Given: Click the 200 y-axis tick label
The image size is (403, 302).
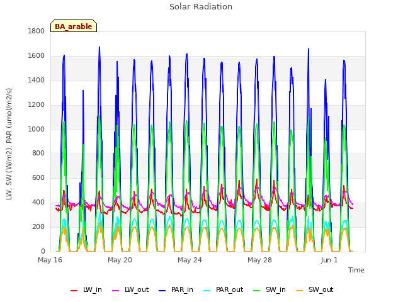Looking at the screenshot, I should (x=38, y=226).
